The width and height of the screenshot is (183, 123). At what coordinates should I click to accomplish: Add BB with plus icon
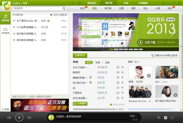(122, 88)
